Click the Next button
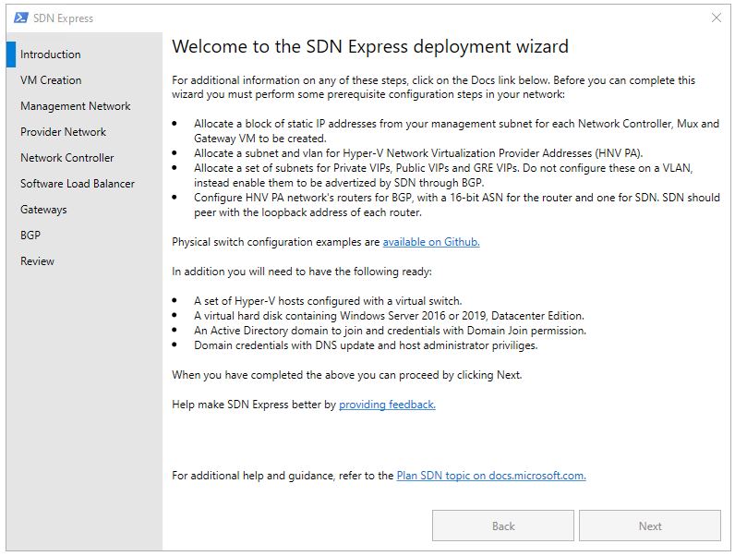735x556 pixels. (650, 526)
